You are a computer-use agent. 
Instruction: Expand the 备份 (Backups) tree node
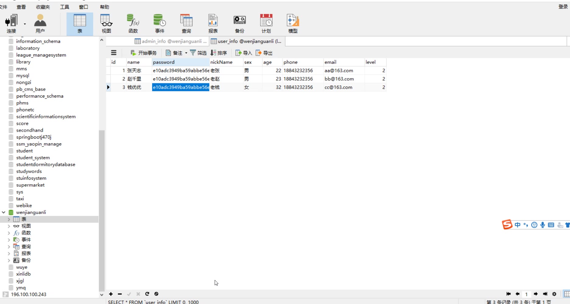tap(9, 260)
